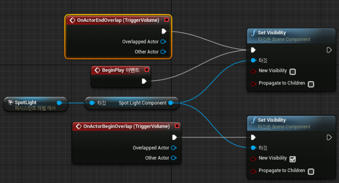Select the SpotLight reference node
The height and width of the screenshot is (183, 339).
tap(36, 104)
